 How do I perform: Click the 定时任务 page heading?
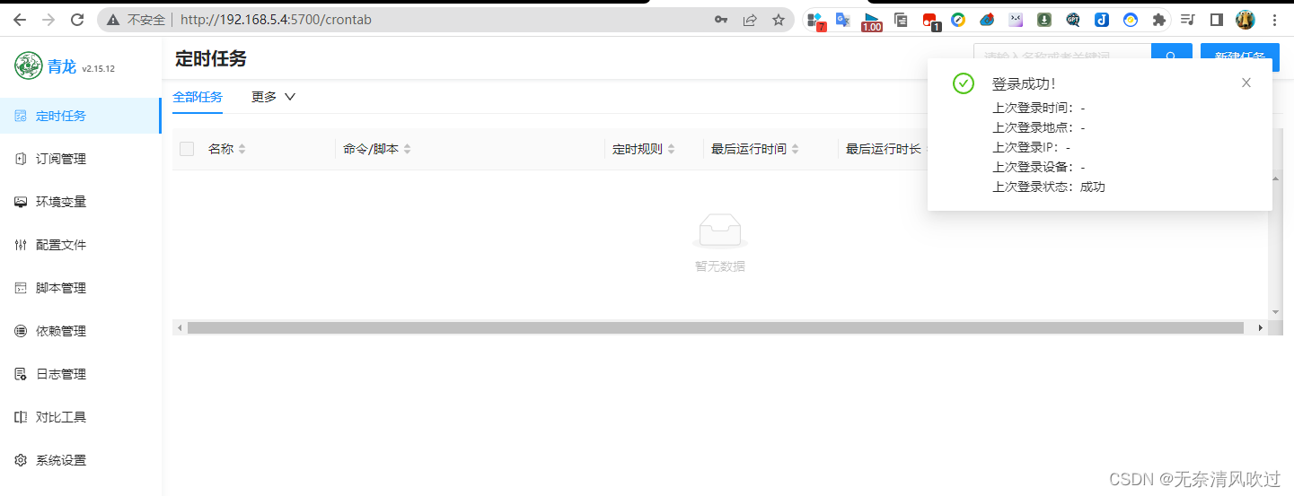(x=210, y=58)
